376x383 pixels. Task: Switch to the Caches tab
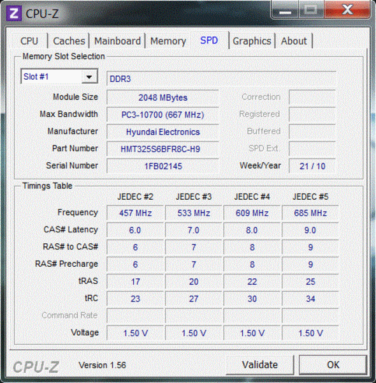click(x=69, y=41)
